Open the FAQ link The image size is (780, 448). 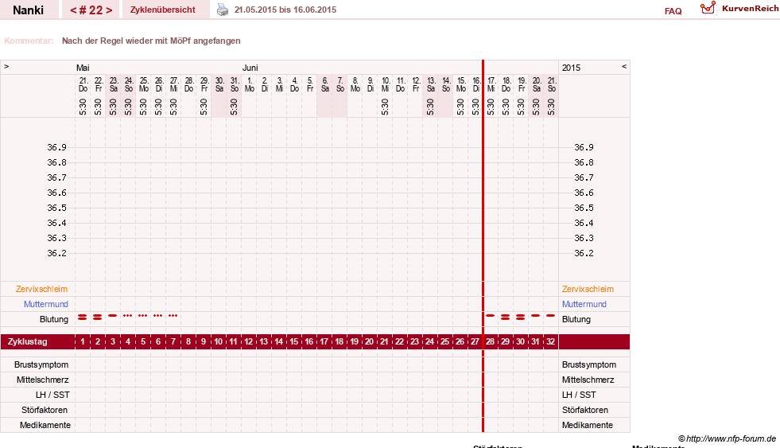pos(673,11)
